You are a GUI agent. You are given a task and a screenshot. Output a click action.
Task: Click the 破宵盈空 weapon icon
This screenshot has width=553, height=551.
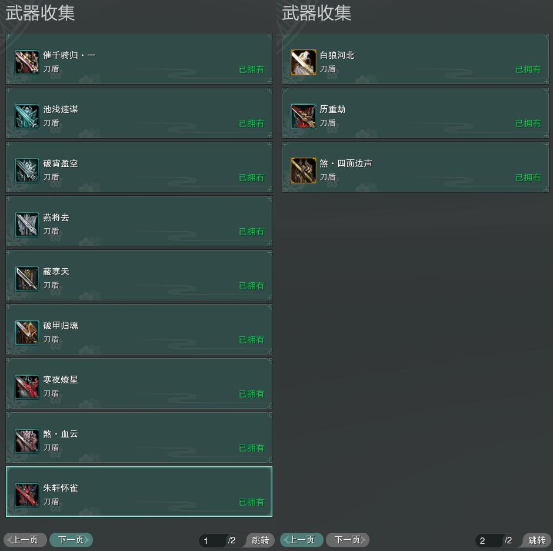point(27,171)
